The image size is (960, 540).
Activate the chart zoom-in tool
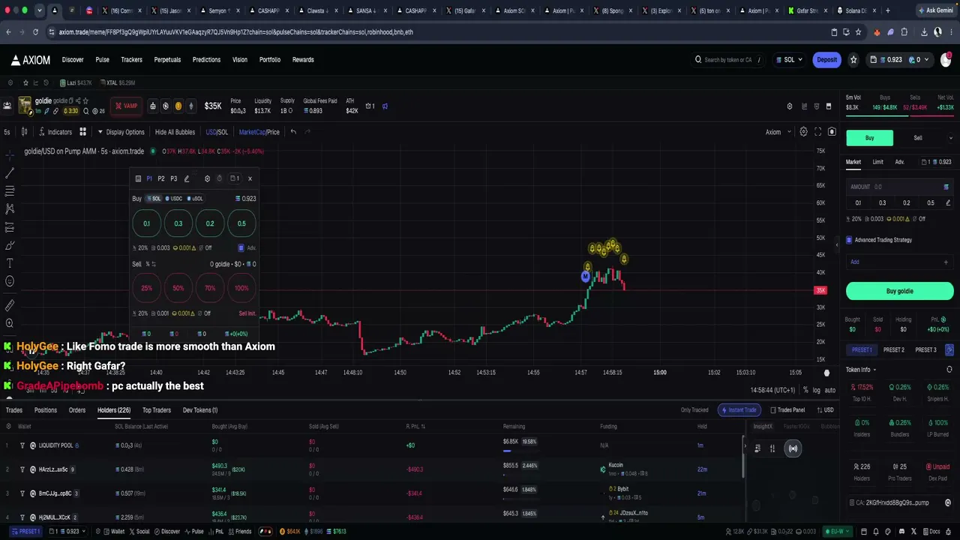coord(10,323)
